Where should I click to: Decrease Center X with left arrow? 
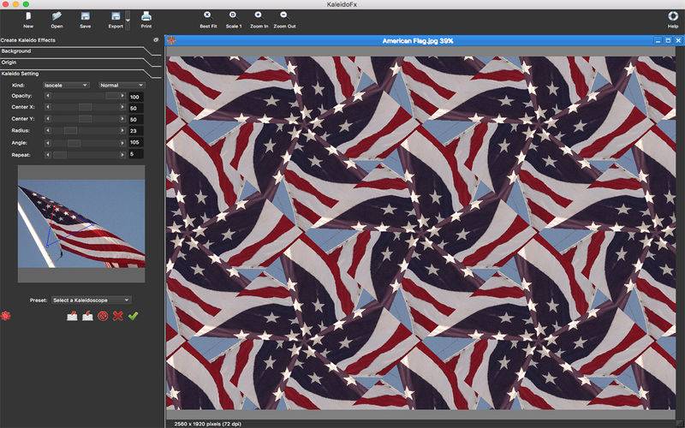[x=48, y=107]
